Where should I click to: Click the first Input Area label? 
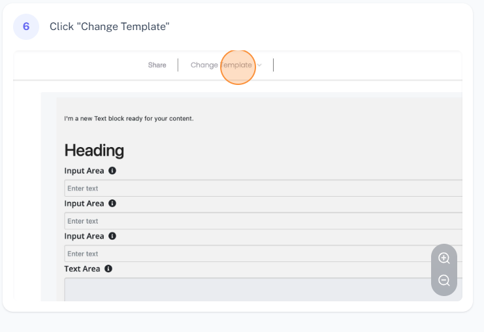84,171
